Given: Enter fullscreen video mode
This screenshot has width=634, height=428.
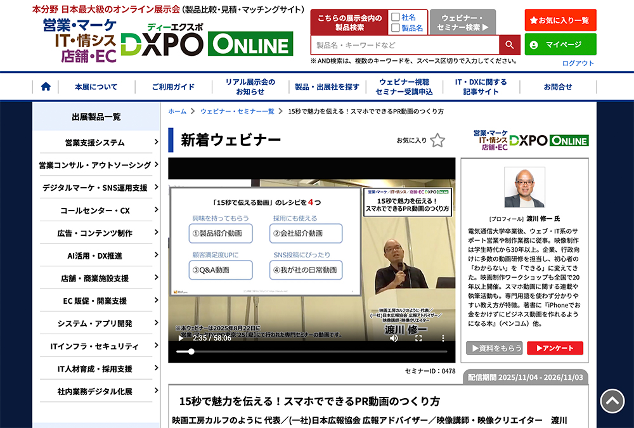Looking at the screenshot, I should [418, 338].
